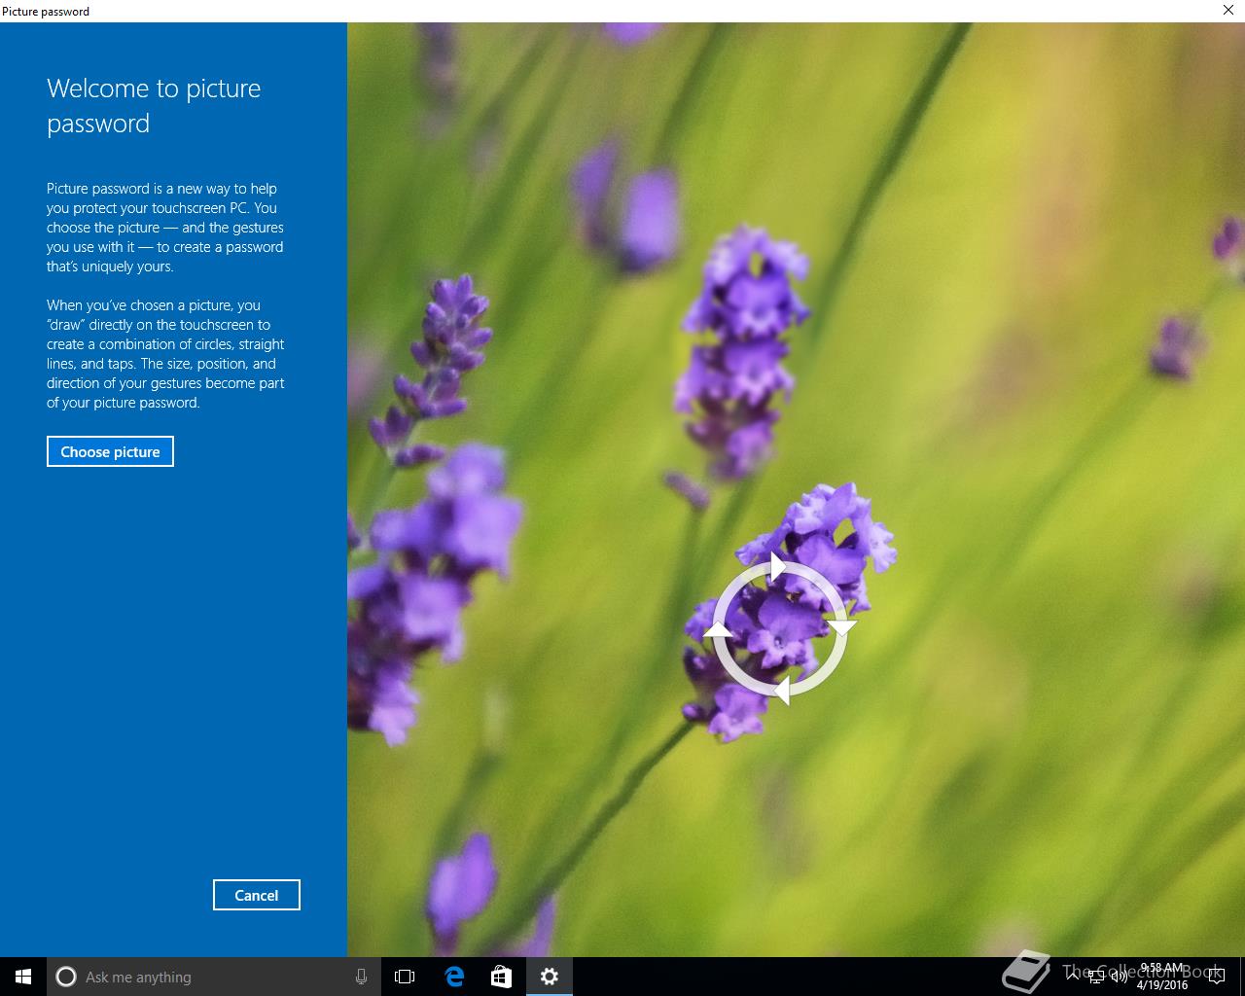Launch Microsoft Edge from the taskbar
1245x996 pixels.
coord(453,977)
